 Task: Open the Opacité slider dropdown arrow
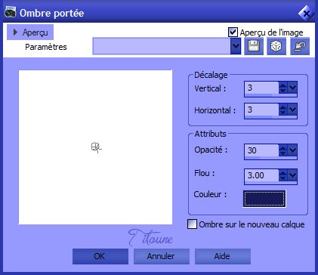[x=292, y=150]
